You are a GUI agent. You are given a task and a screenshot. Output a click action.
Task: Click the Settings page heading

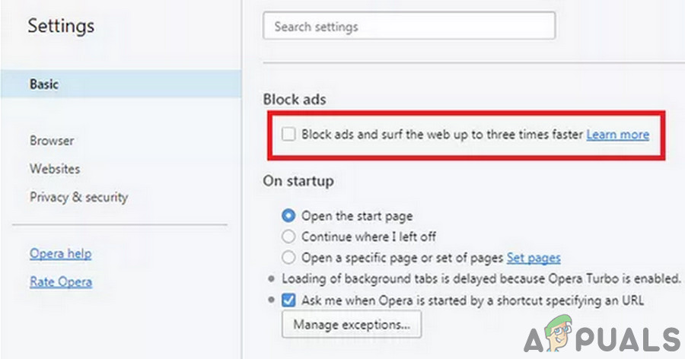[x=61, y=26]
